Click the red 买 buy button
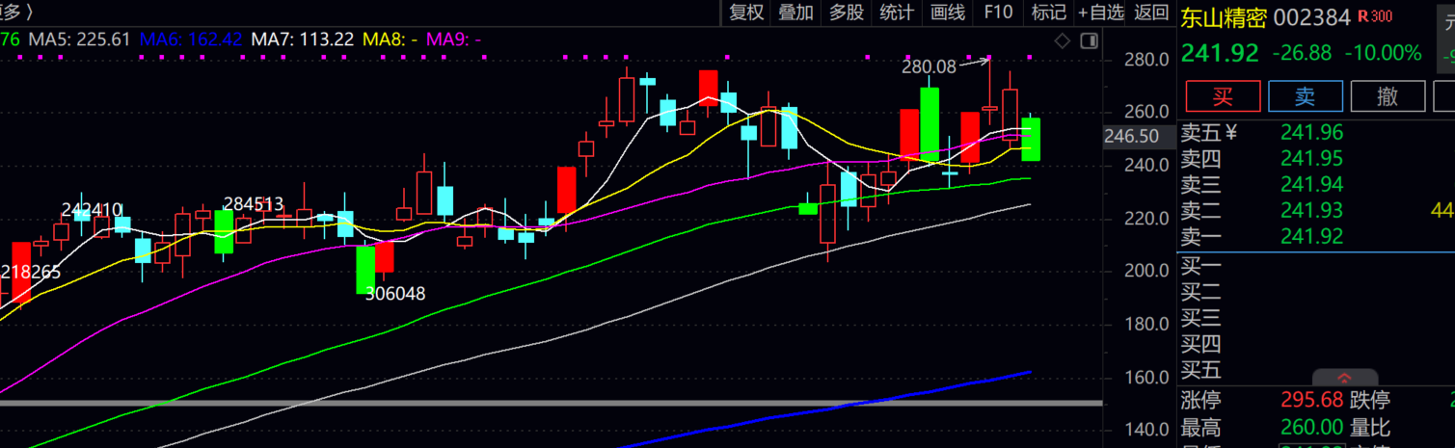 (x=1224, y=96)
